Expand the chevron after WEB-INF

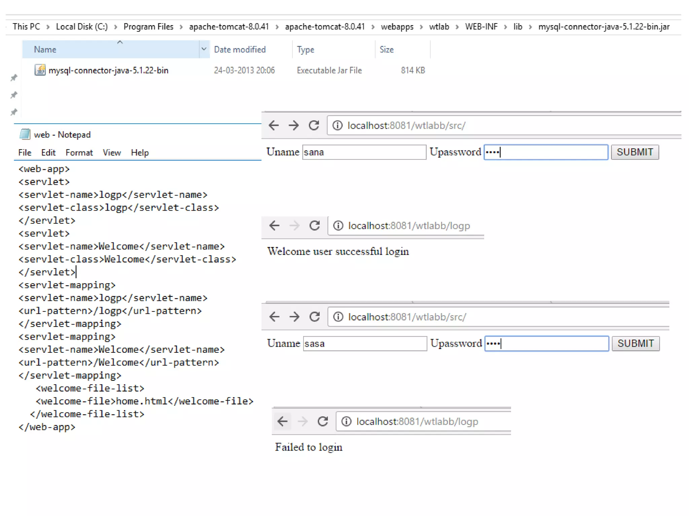(x=506, y=27)
